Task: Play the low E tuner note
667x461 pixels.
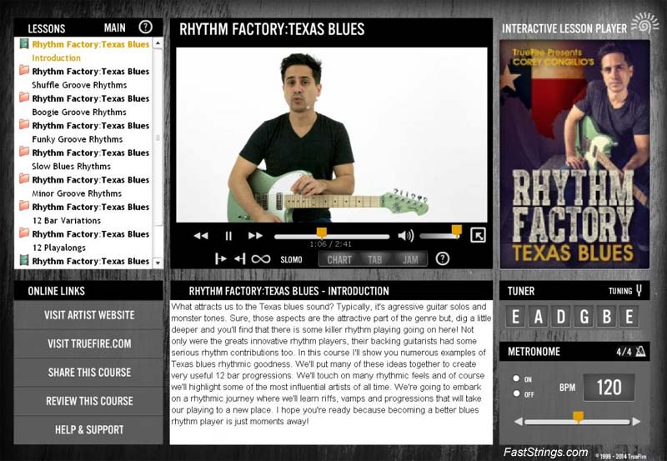Action: click(x=515, y=317)
